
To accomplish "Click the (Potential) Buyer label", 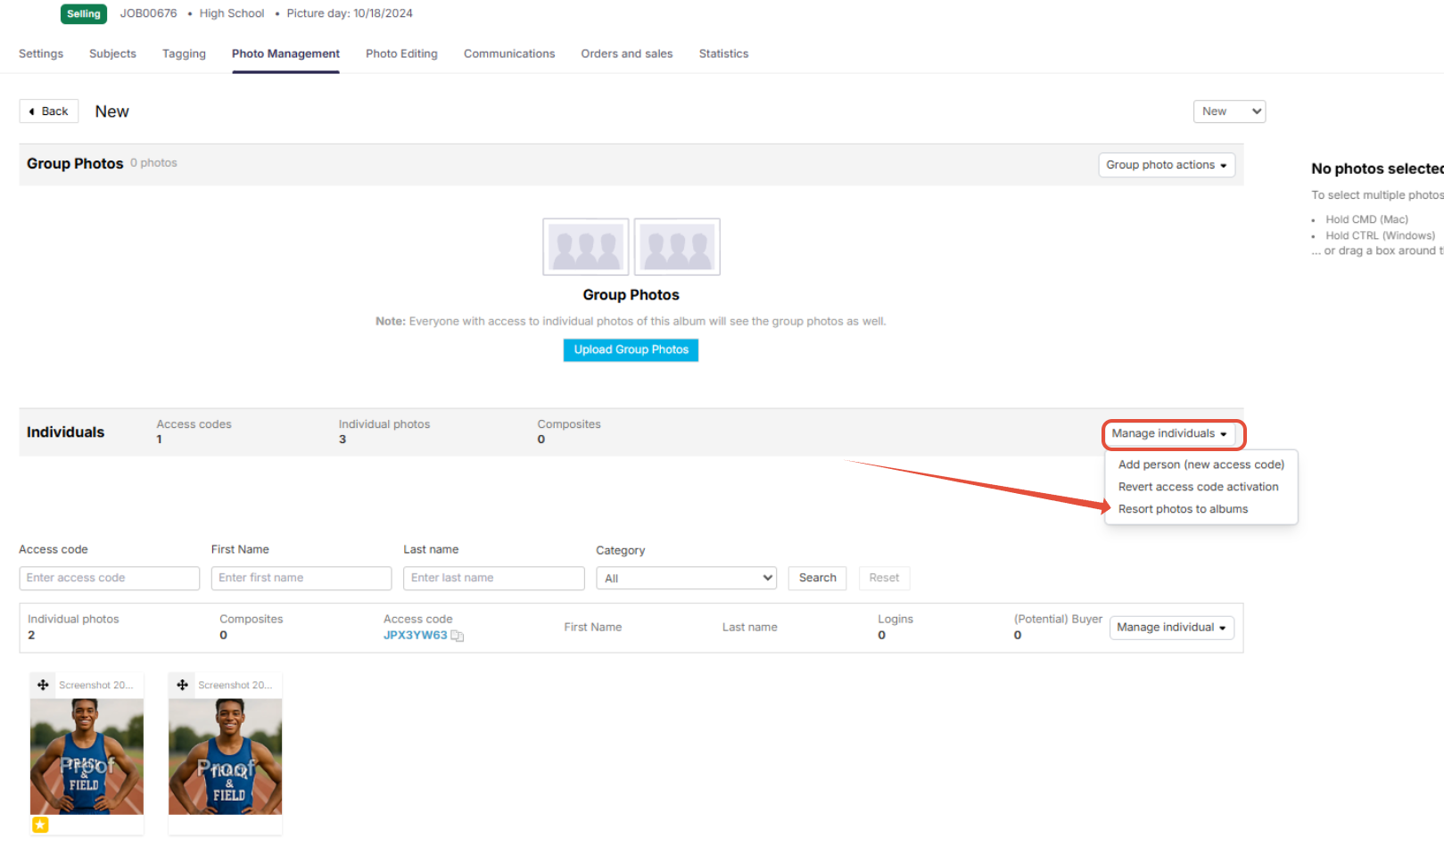I will pos(1058,619).
